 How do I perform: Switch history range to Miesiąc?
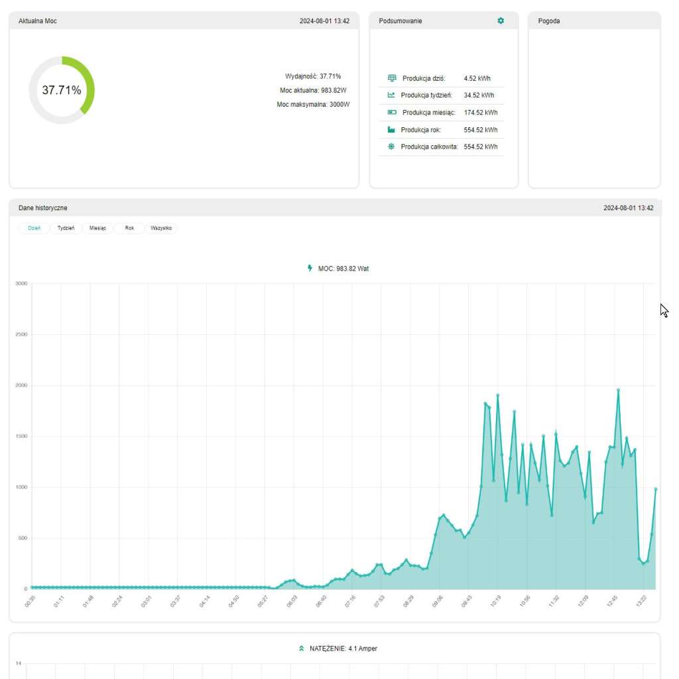pos(97,228)
